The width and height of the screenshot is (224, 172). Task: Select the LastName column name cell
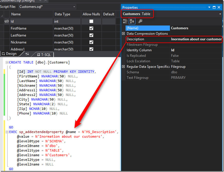point(31,35)
